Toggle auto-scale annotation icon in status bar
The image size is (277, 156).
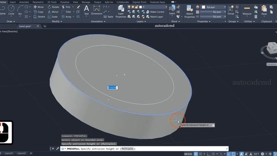tap(246, 154)
